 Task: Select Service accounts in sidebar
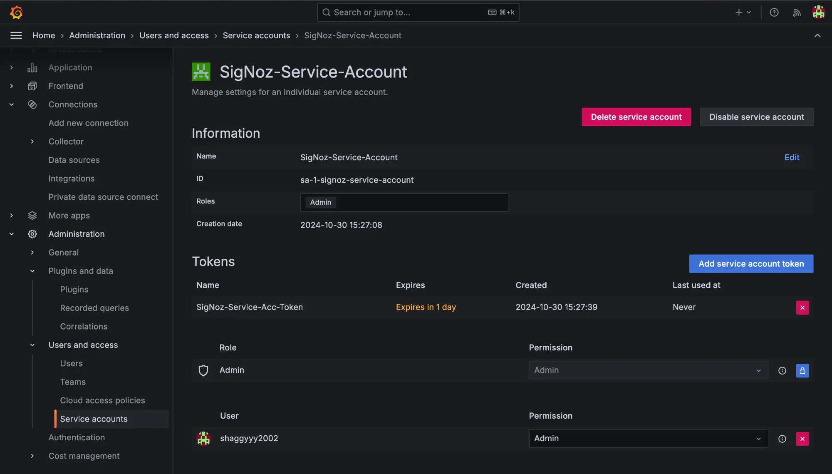click(x=111, y=419)
